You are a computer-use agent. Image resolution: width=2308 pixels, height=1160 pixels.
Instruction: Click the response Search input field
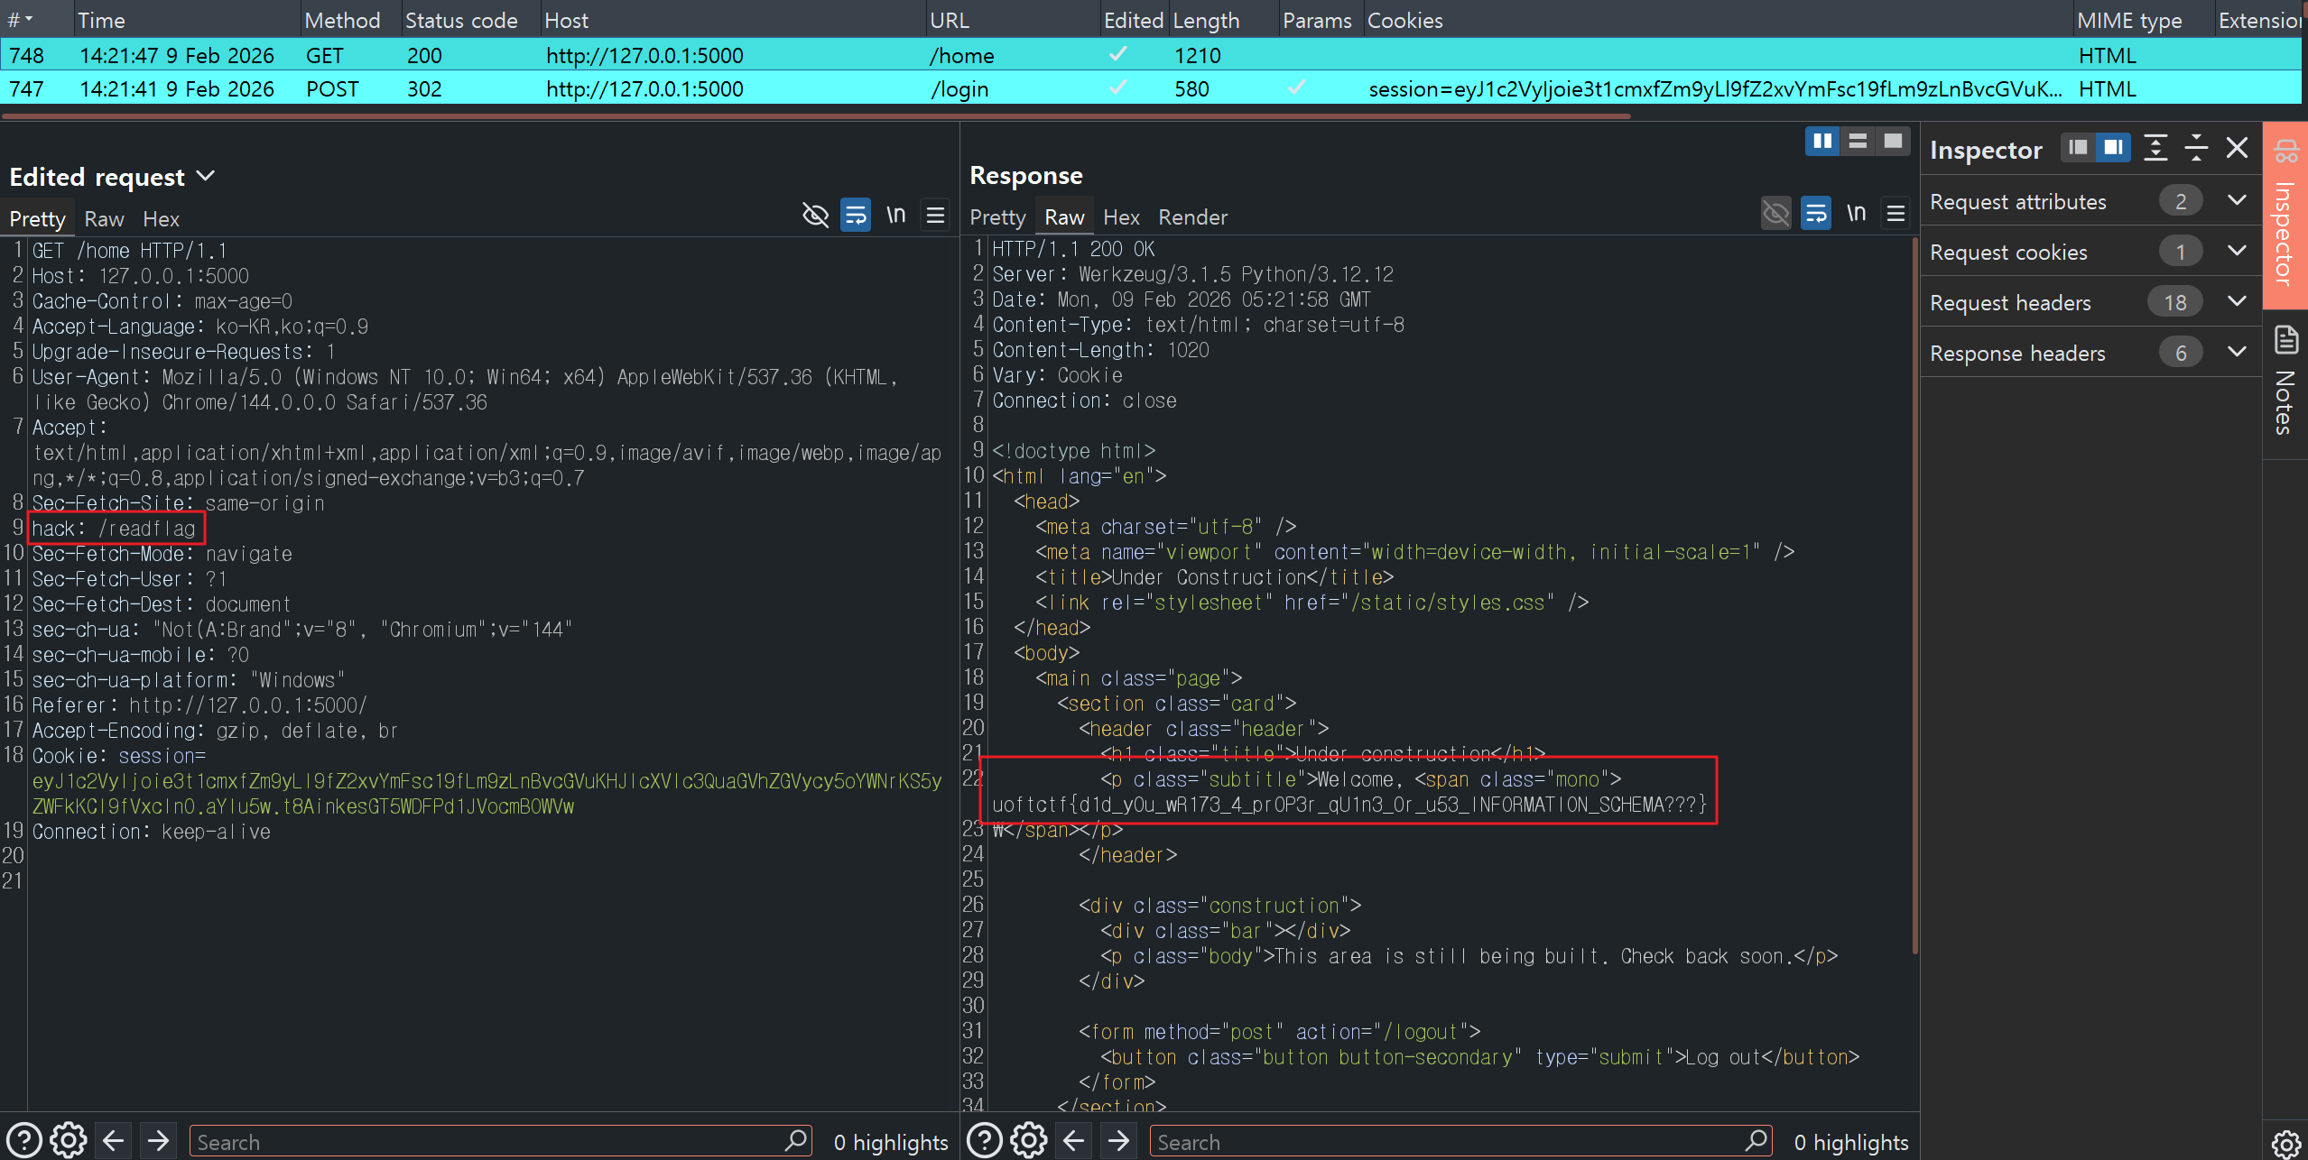coord(1444,1142)
